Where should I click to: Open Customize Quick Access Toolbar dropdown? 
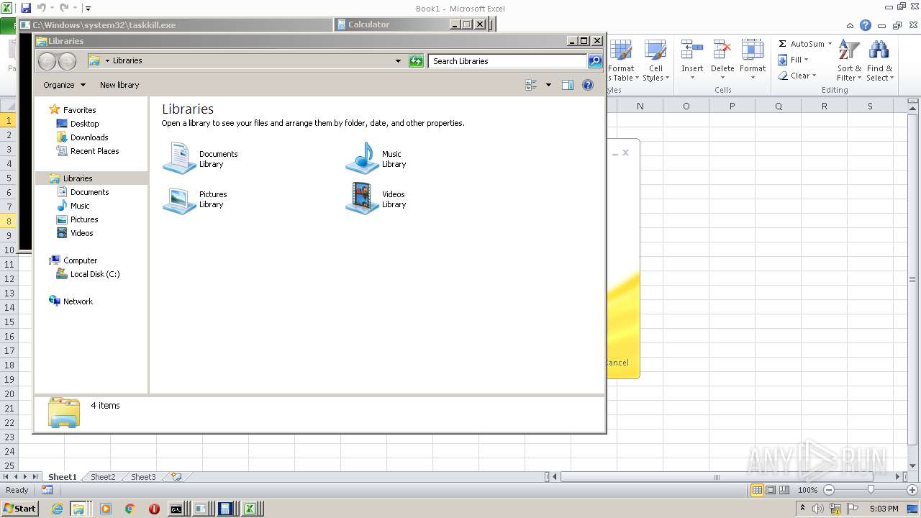point(89,9)
